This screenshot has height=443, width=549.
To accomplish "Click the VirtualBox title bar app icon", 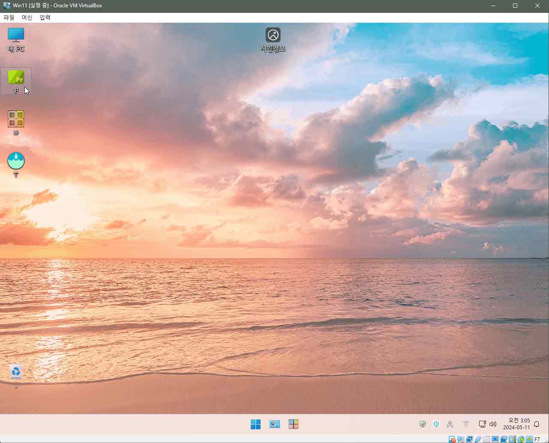I will pos(6,6).
